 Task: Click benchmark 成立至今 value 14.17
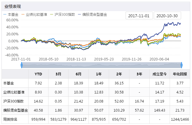point(160,92)
